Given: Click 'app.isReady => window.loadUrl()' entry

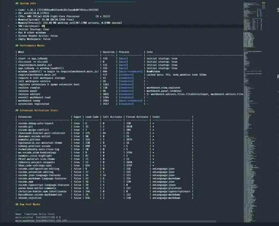Looking at the screenshot, I should [x=41, y=68].
